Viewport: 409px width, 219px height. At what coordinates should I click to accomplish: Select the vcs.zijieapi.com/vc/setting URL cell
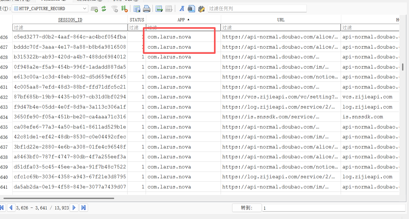[281, 97]
